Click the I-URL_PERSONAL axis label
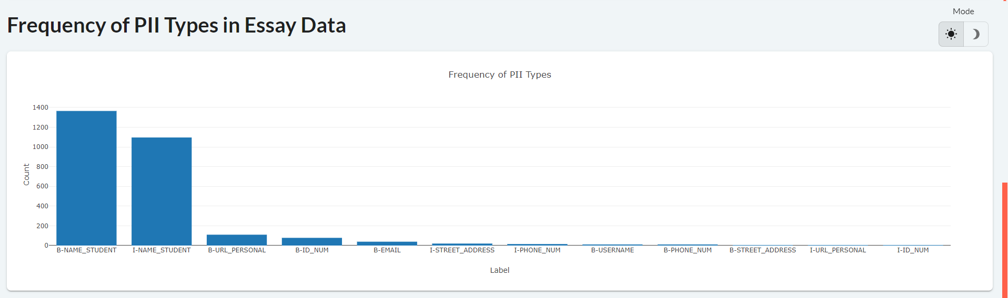 coord(838,250)
